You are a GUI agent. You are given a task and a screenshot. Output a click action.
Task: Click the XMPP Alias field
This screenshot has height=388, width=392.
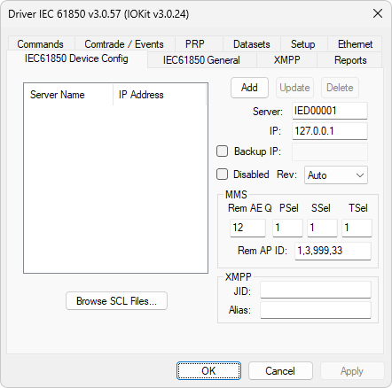click(316, 310)
